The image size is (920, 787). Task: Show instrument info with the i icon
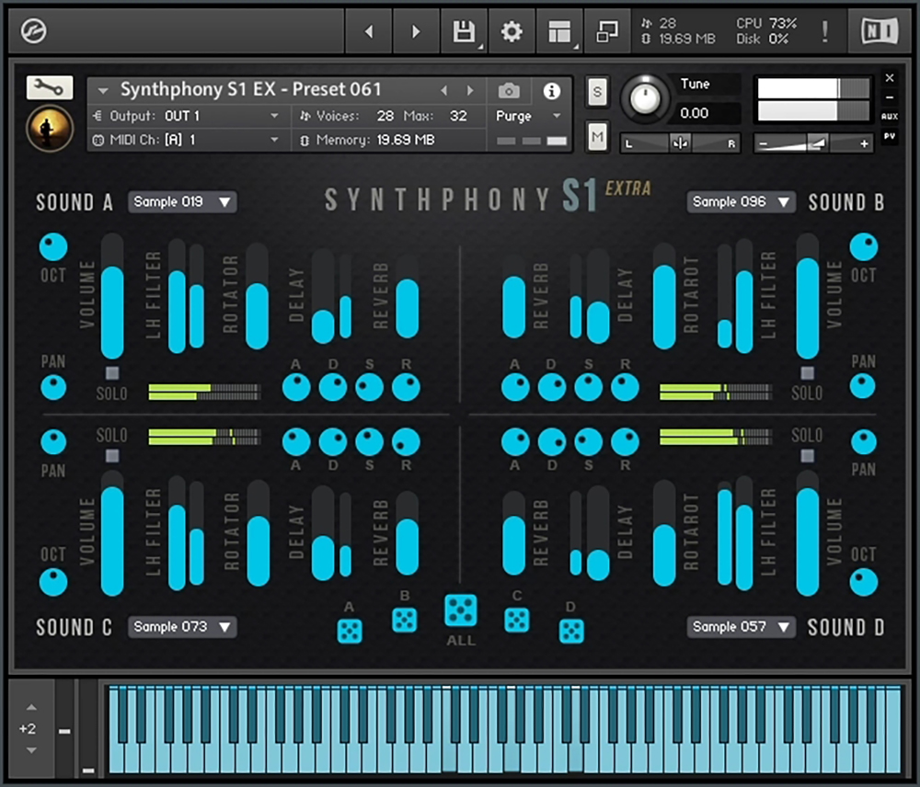click(x=551, y=91)
